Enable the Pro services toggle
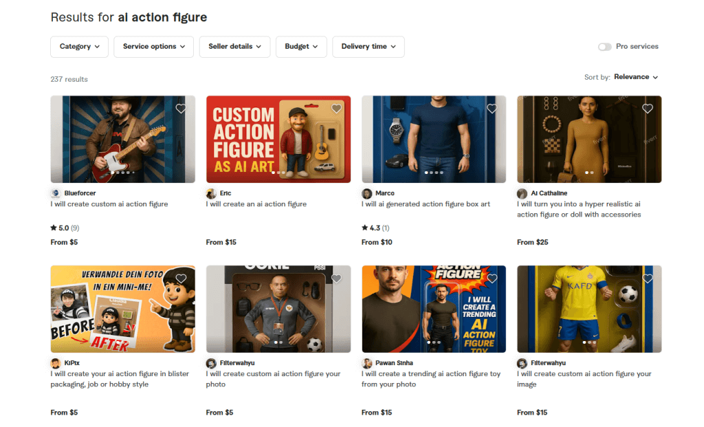Screen dimensions: 704x427 coord(604,47)
